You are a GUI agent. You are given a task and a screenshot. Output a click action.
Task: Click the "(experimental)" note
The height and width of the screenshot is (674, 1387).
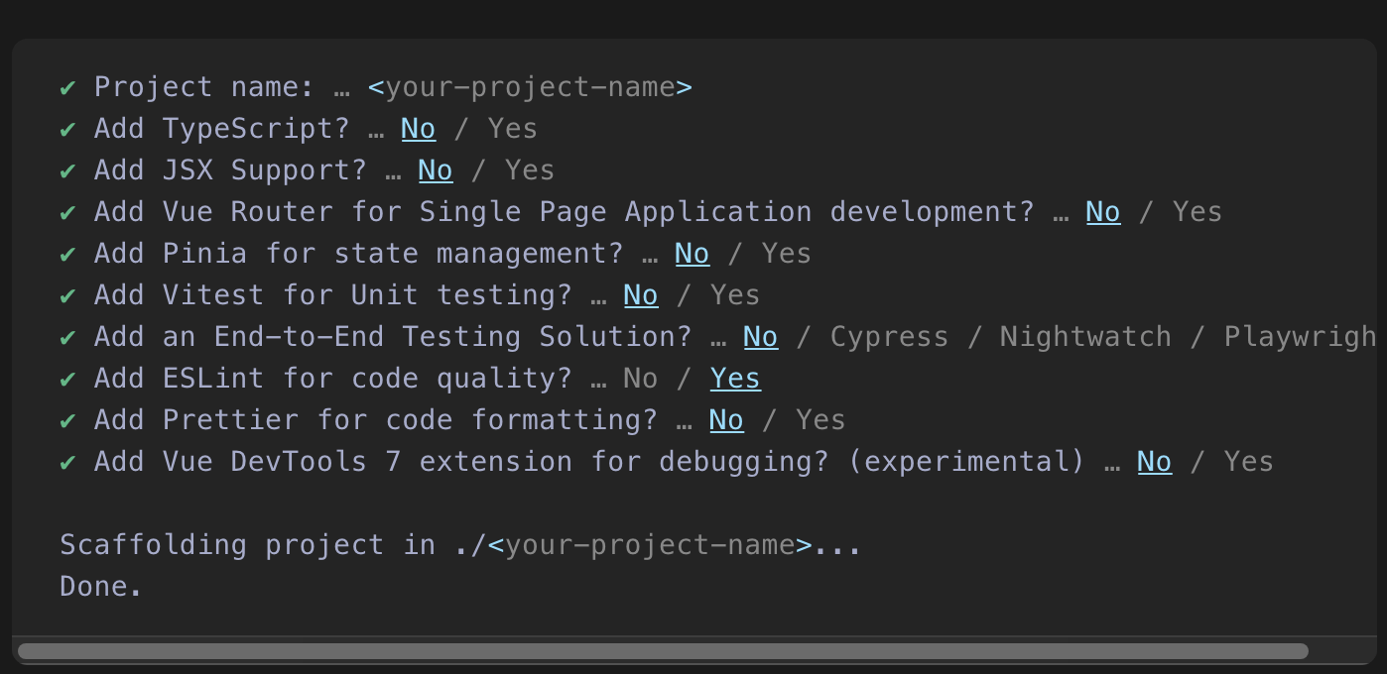tap(966, 462)
